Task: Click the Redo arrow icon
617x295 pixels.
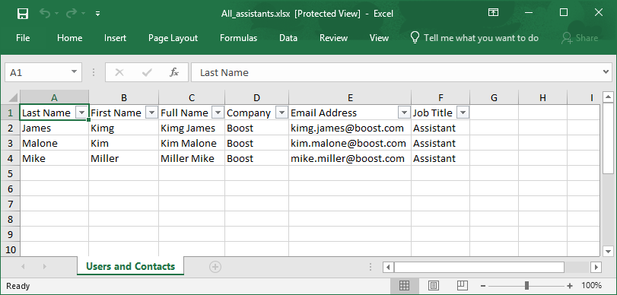Action: point(72,14)
